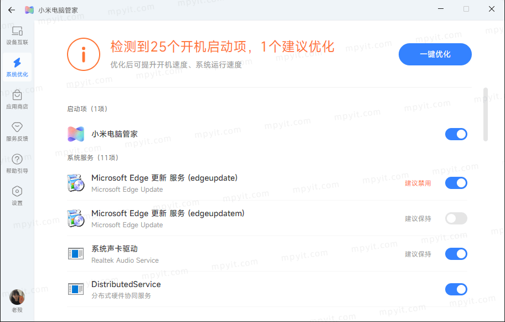Click the user avatar 老殁
Viewport: 505px width, 322px height.
click(x=17, y=297)
